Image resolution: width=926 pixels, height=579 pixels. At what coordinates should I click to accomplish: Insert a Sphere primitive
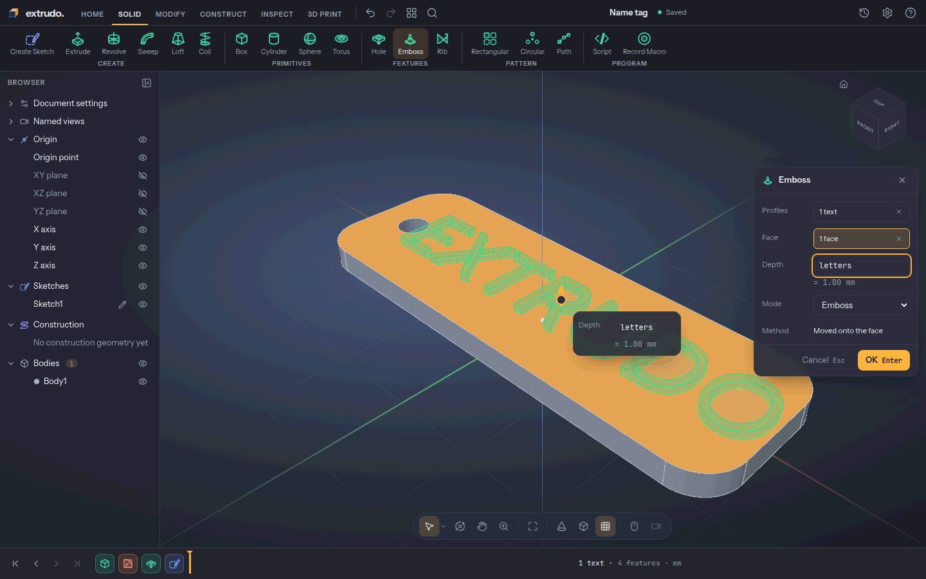click(x=310, y=44)
